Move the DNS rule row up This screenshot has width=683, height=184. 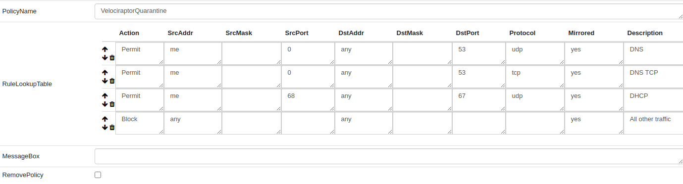coord(105,49)
